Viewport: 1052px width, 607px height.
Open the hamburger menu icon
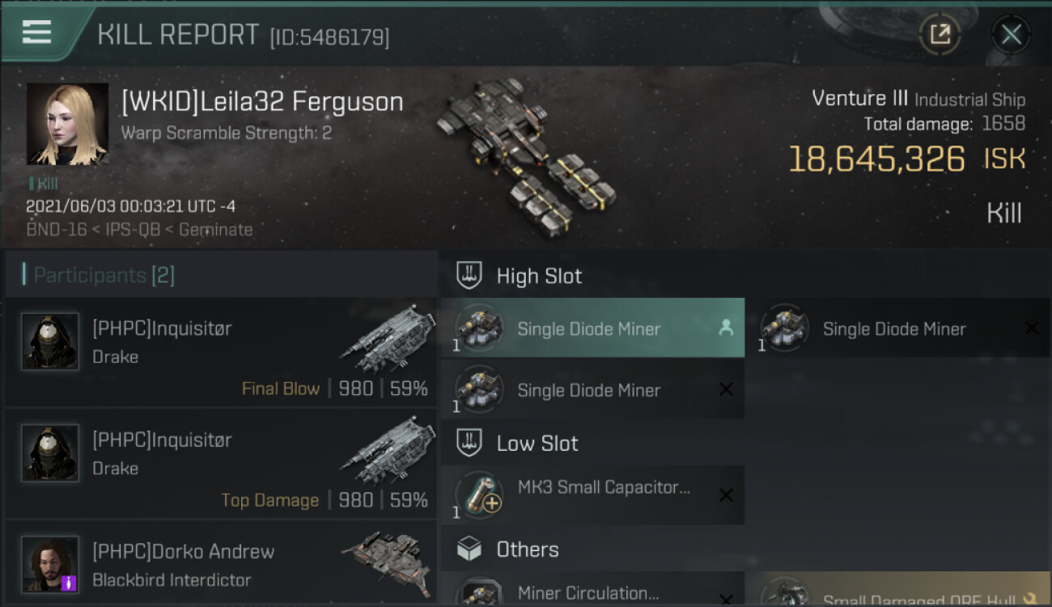[36, 32]
